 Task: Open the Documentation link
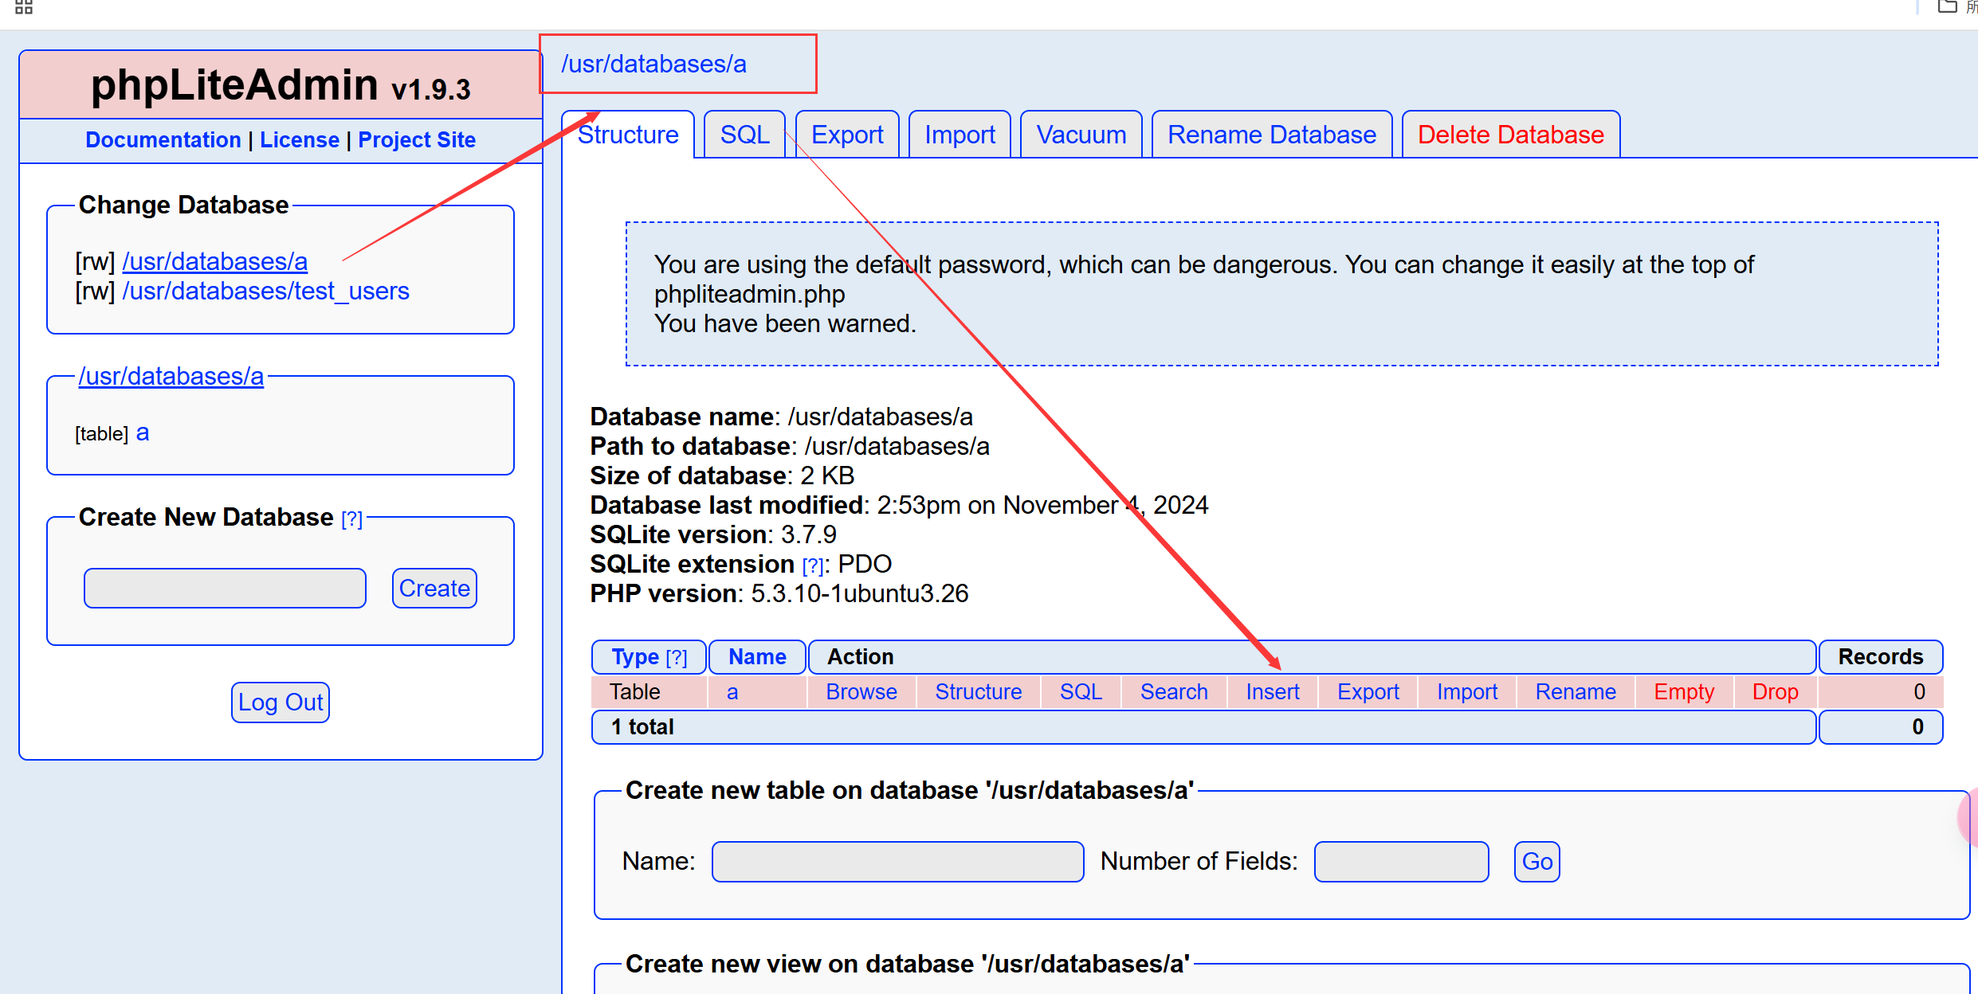tap(163, 140)
